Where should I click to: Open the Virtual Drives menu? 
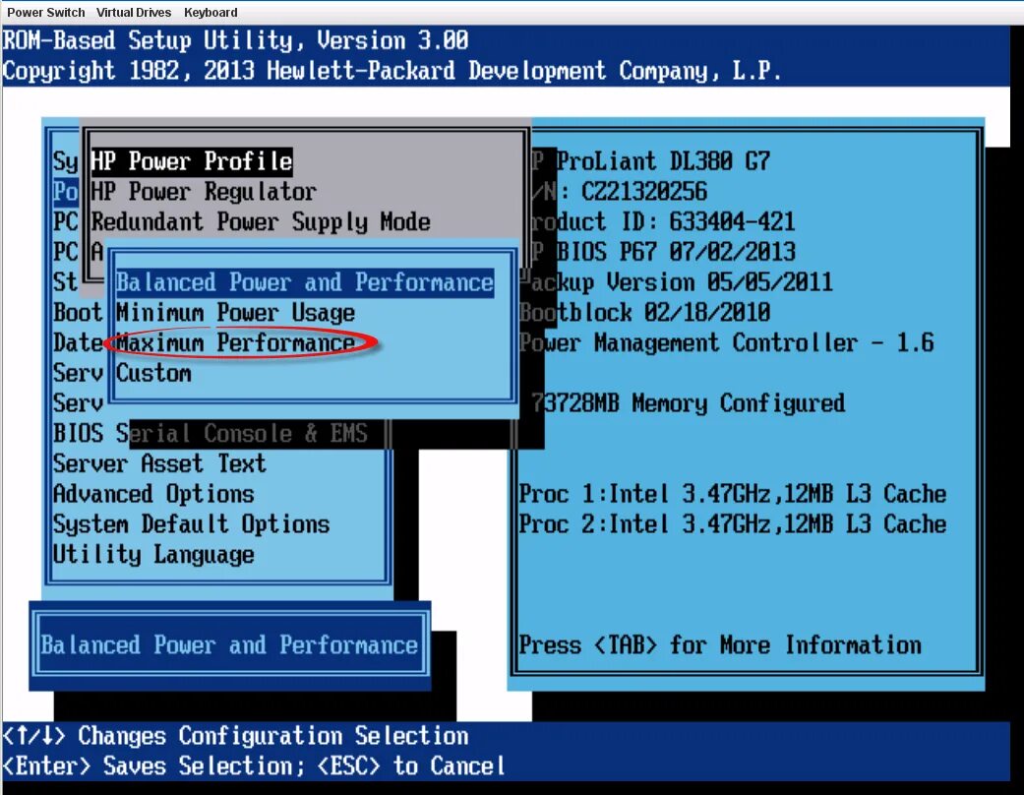(x=134, y=13)
